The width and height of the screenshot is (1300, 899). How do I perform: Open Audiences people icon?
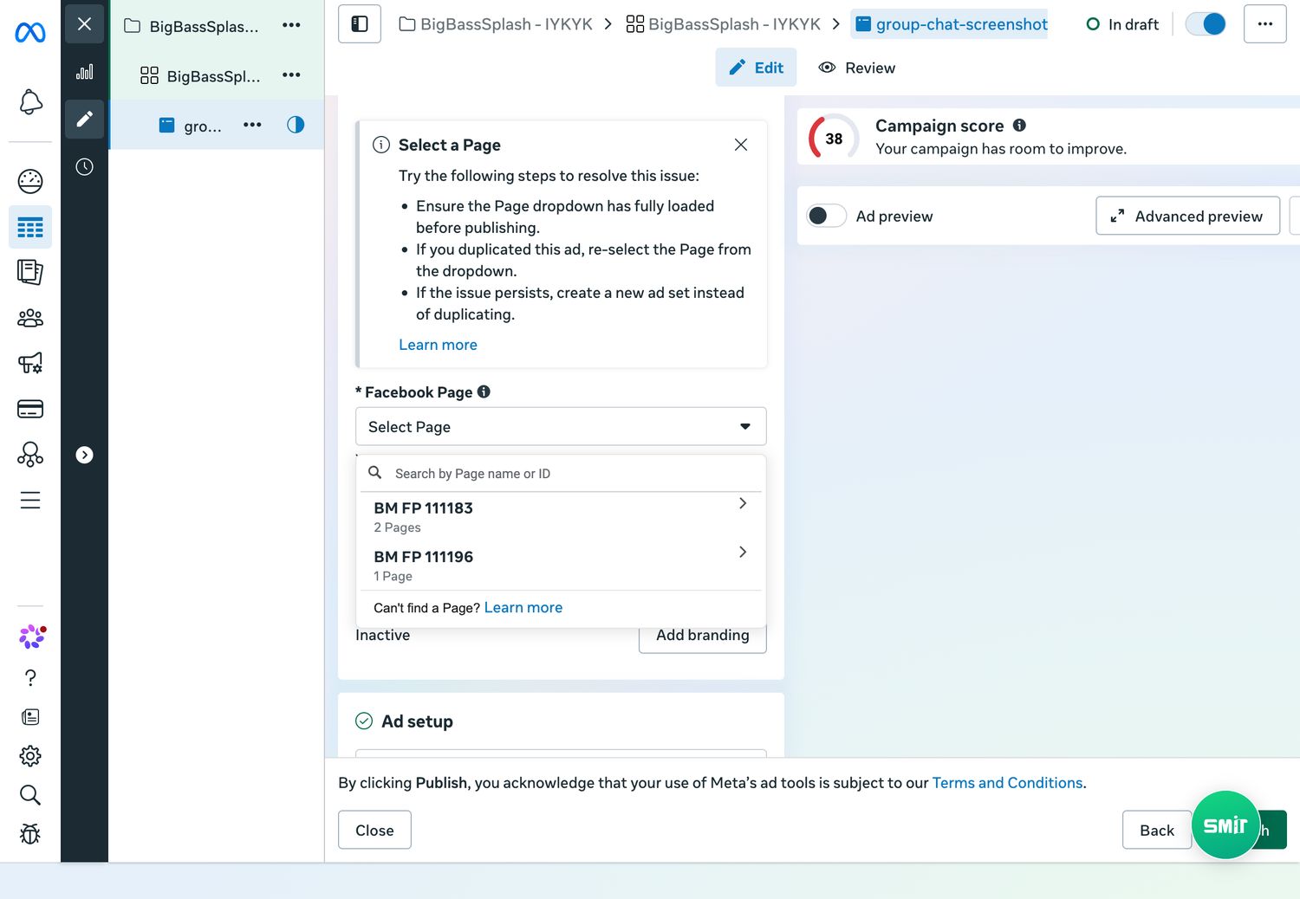(30, 318)
